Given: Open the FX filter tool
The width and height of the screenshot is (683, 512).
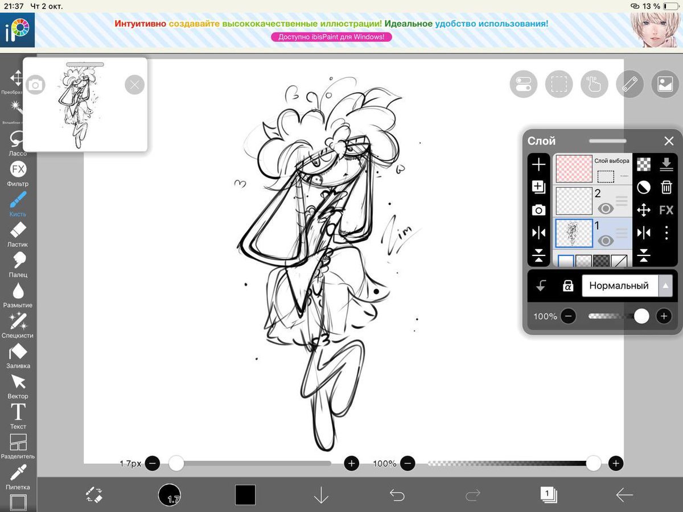Looking at the screenshot, I should coord(18,172).
